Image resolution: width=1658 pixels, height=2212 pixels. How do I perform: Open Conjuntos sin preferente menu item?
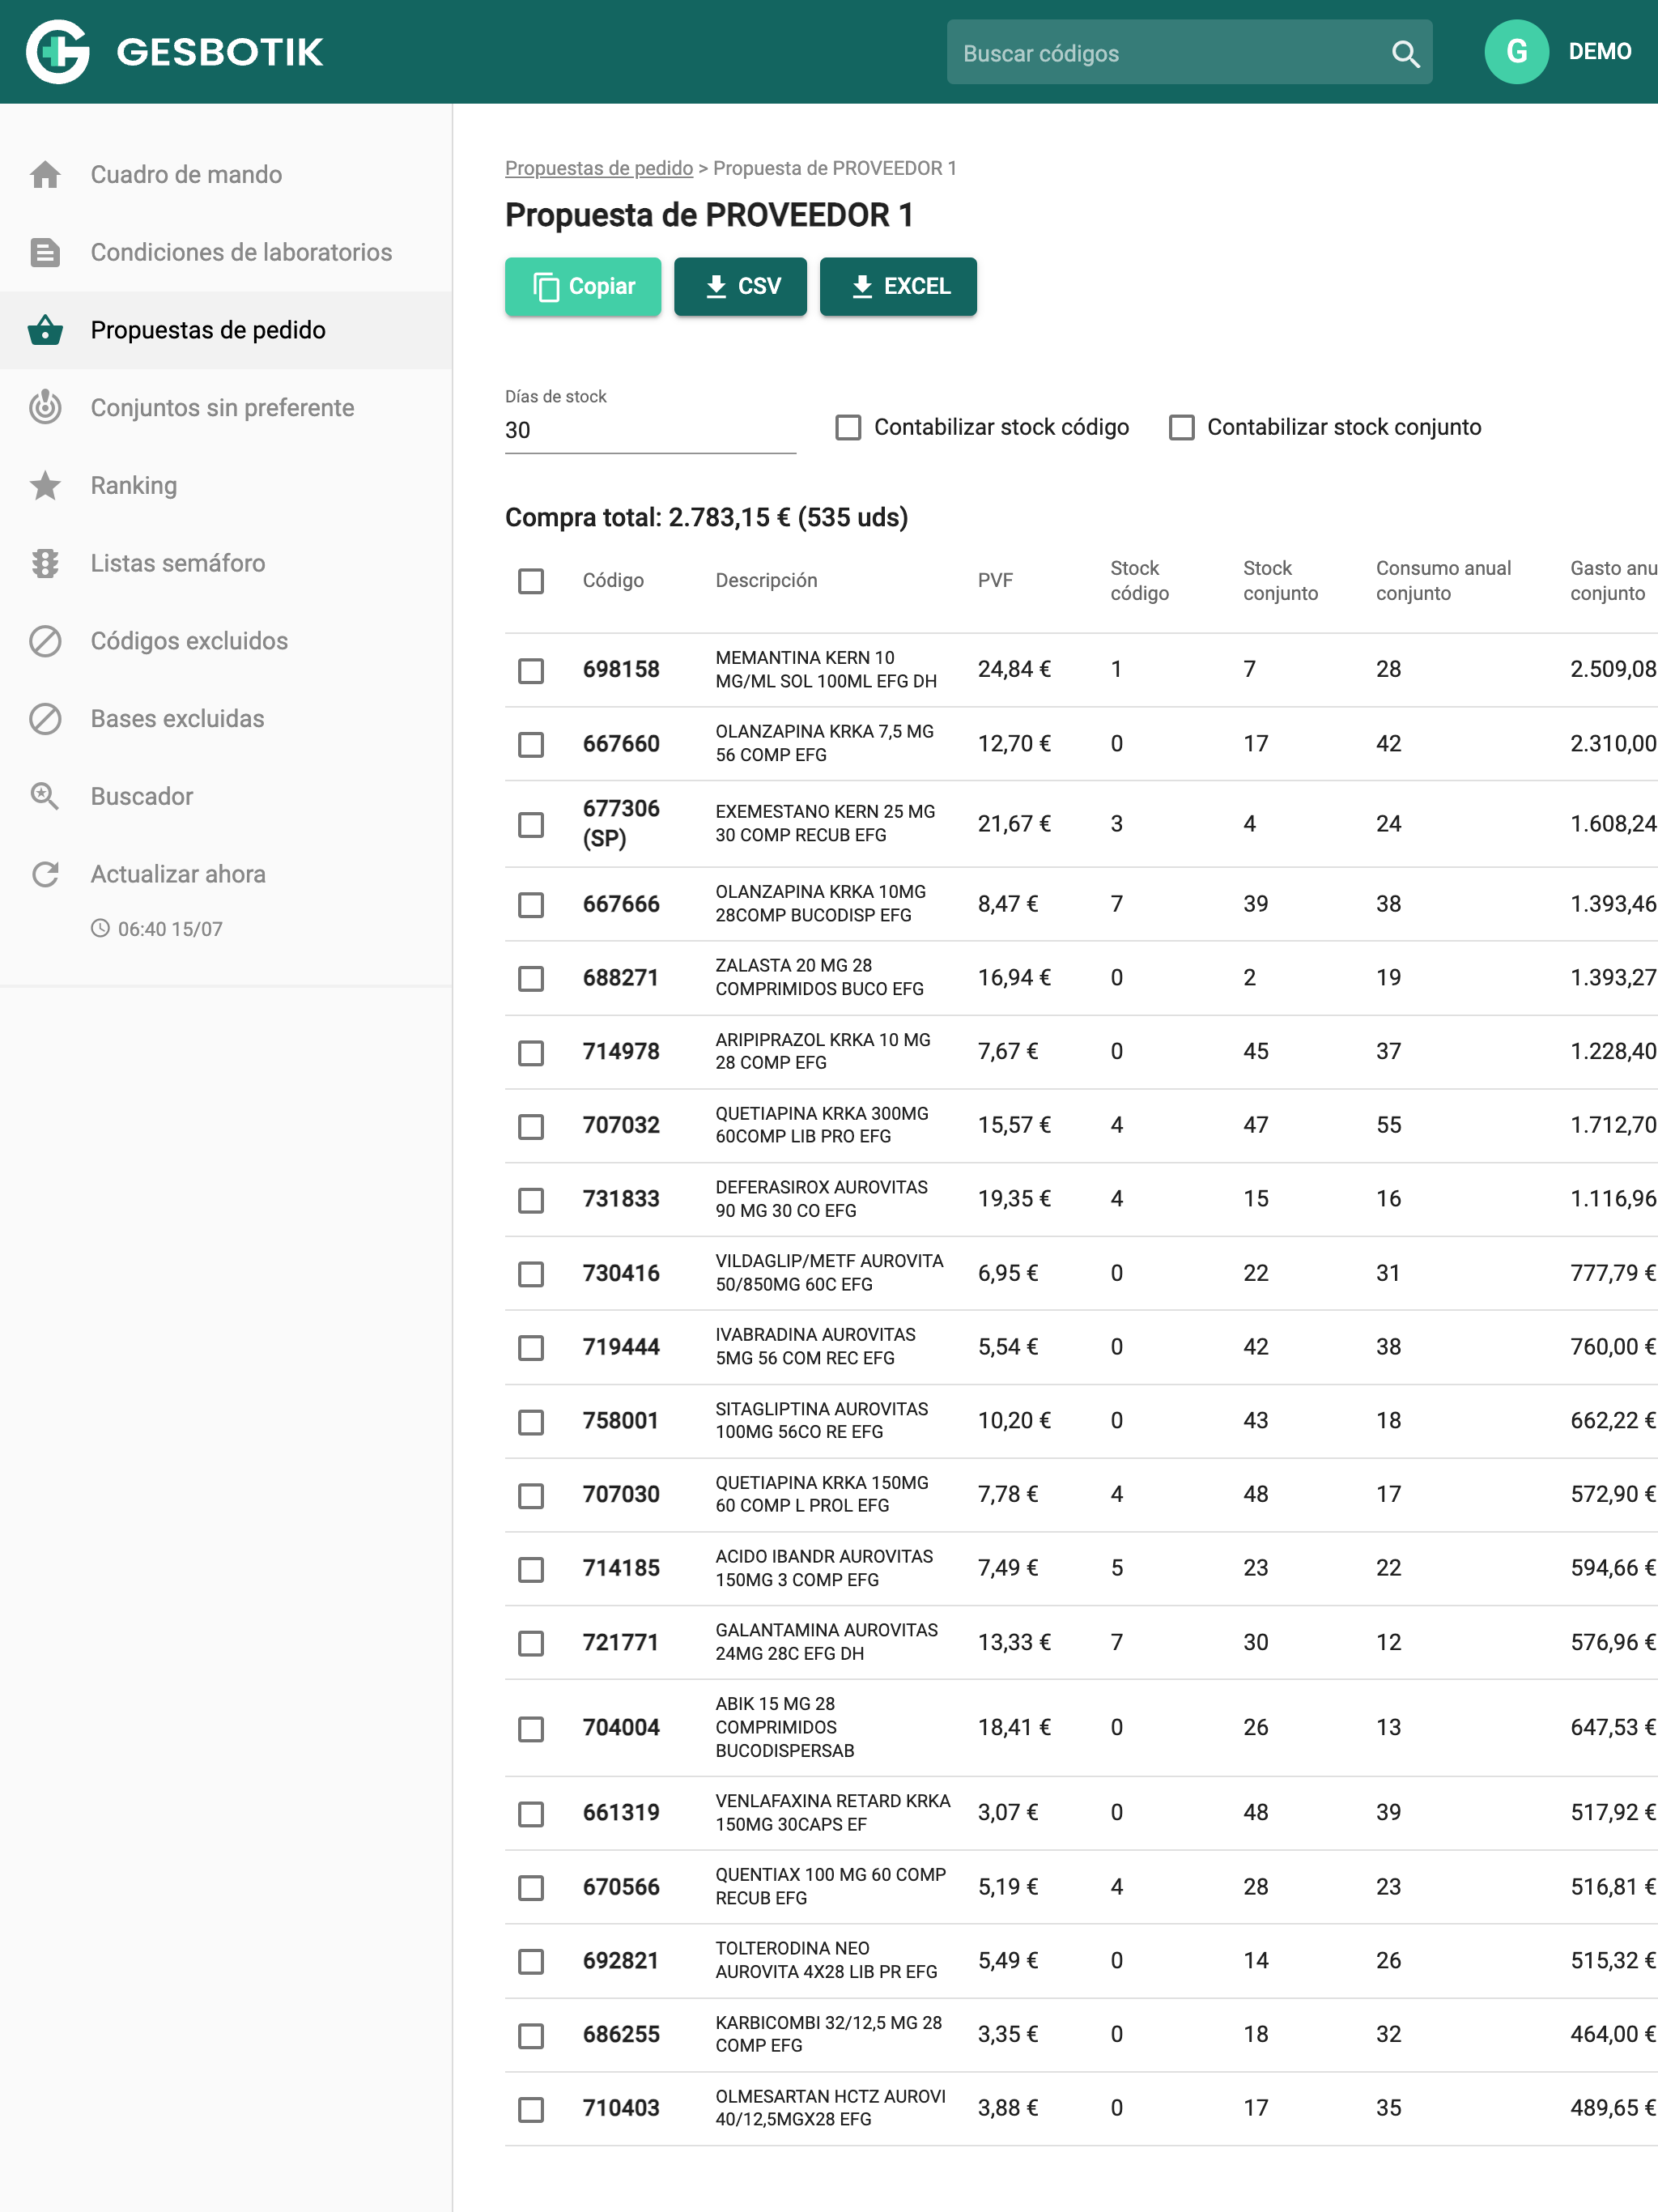tap(226, 407)
